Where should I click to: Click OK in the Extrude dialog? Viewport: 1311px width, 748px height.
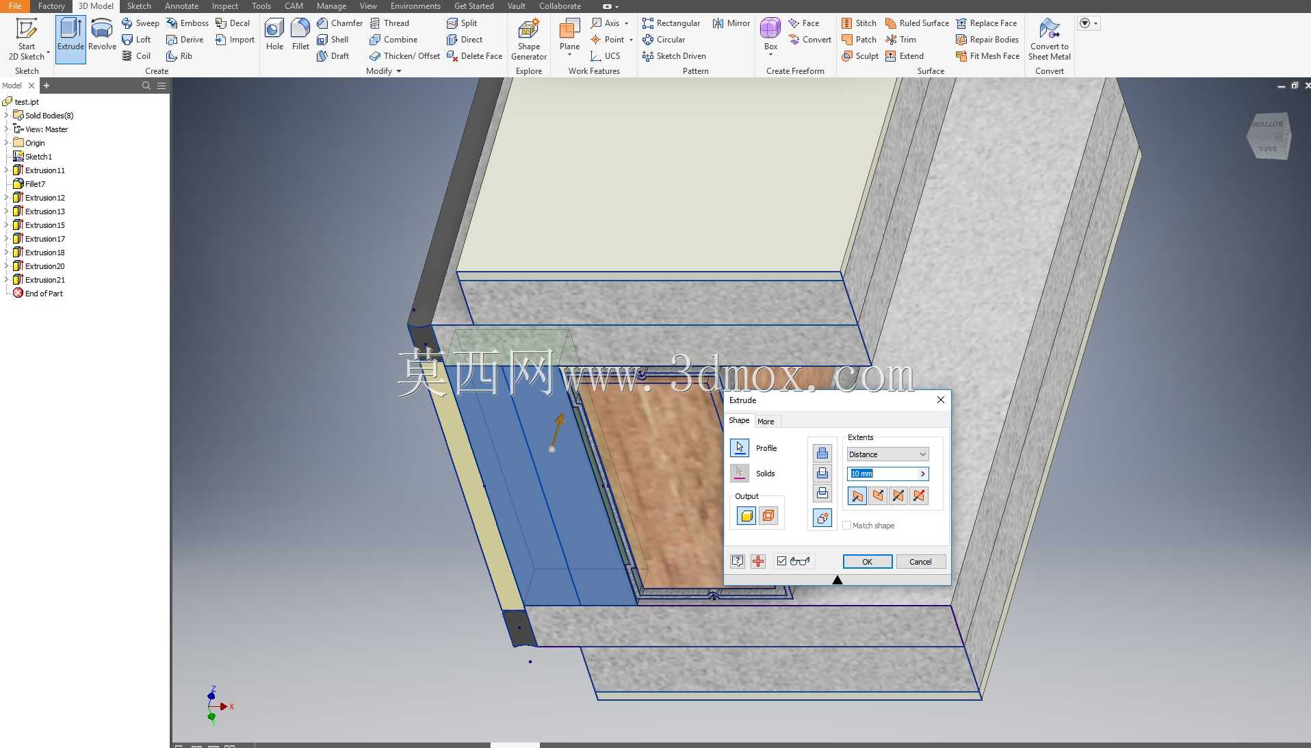pyautogui.click(x=867, y=562)
